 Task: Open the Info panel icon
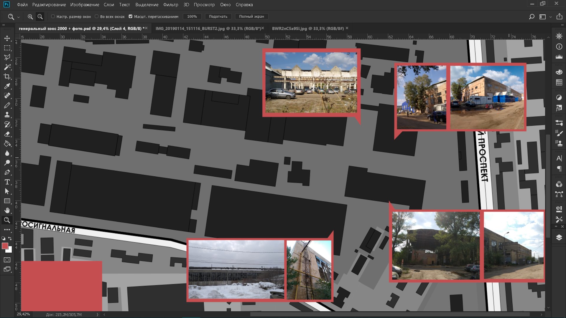click(x=559, y=47)
